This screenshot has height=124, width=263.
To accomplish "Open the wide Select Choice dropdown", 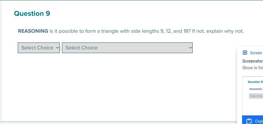I will 127,48.
